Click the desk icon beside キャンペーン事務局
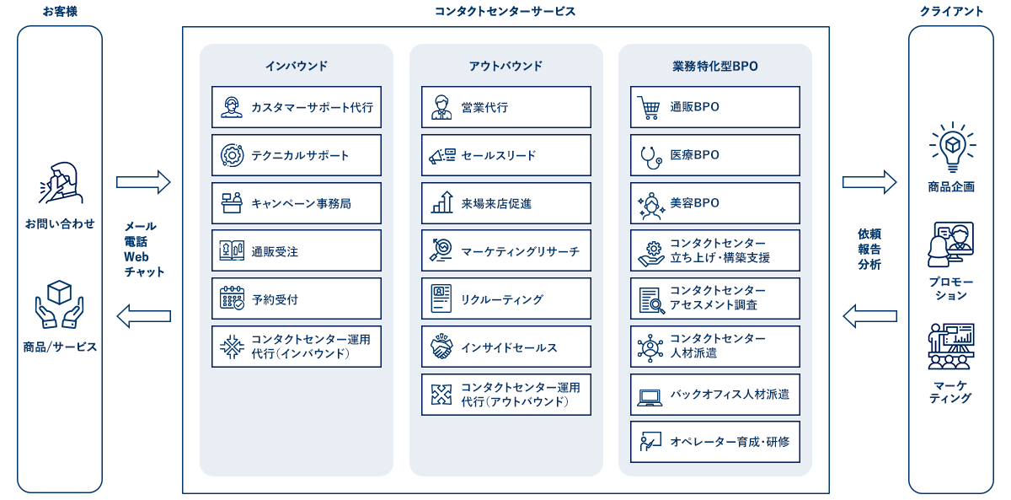This screenshot has width=1011, height=500. 232,203
